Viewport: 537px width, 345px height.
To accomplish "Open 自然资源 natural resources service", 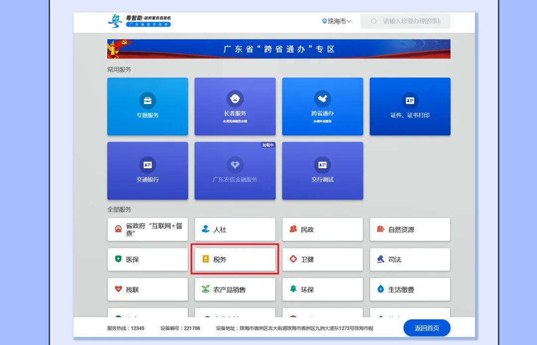I will (410, 229).
